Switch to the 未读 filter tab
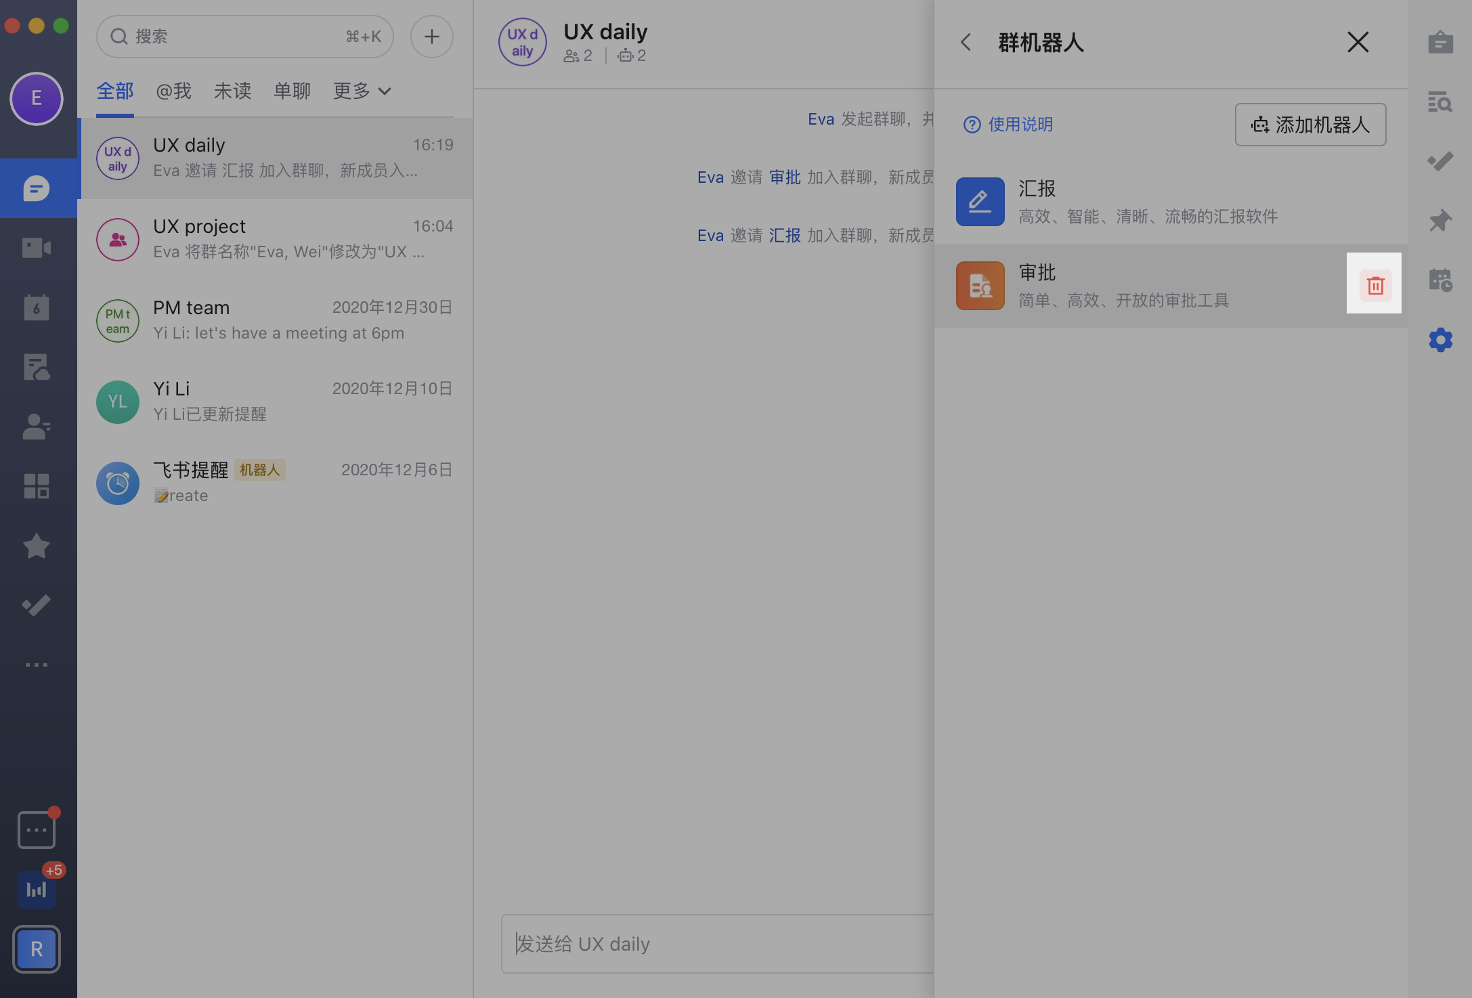This screenshot has height=998, width=1472. click(232, 91)
